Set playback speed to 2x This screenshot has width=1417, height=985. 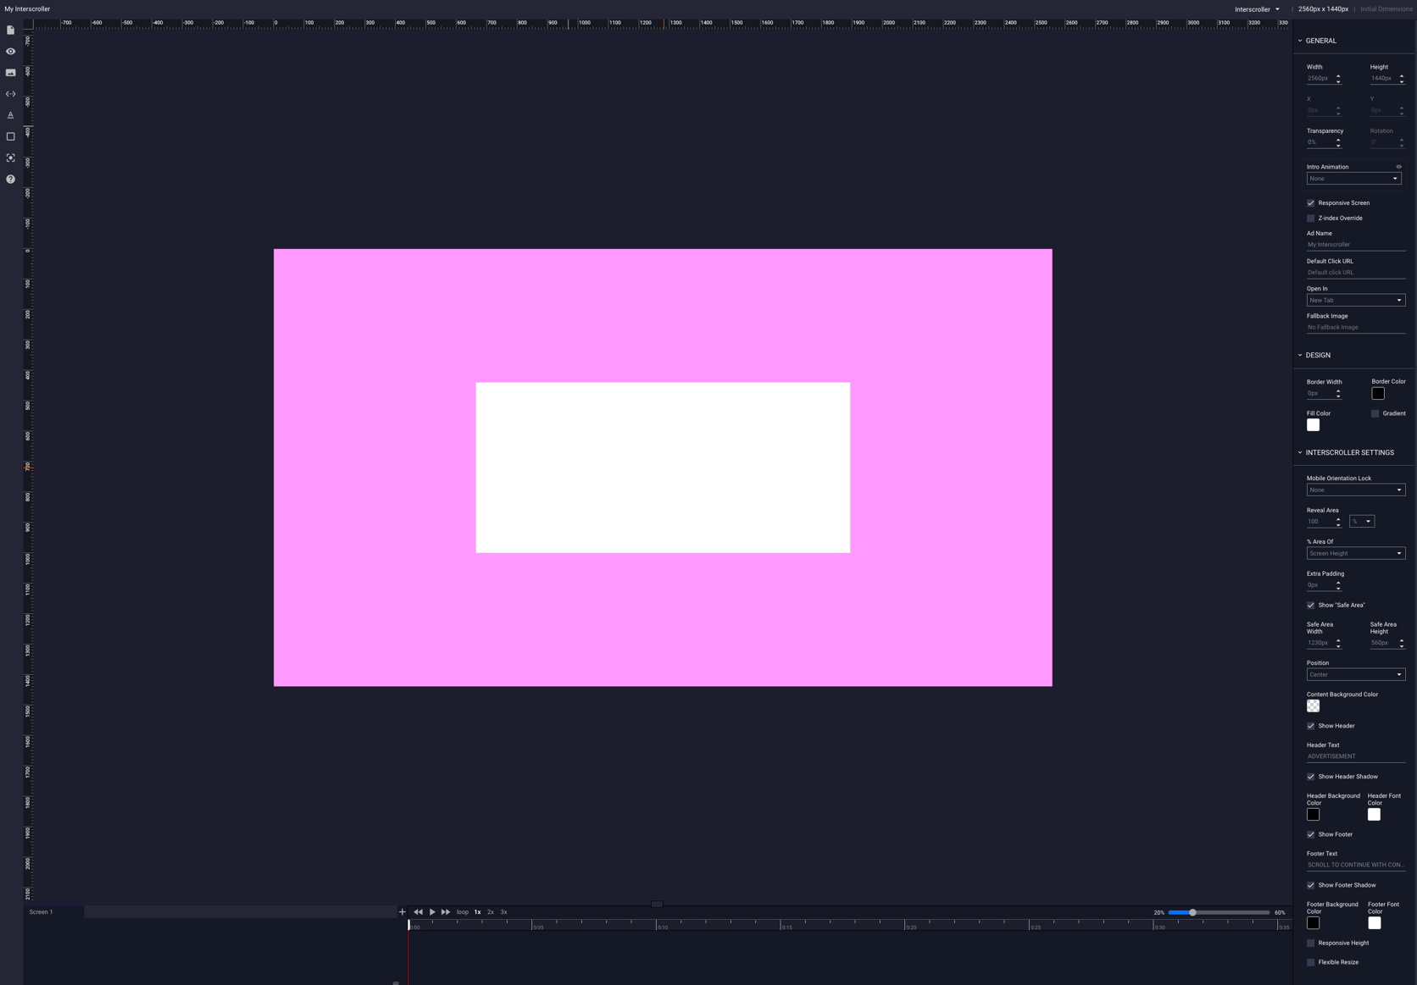pos(491,911)
